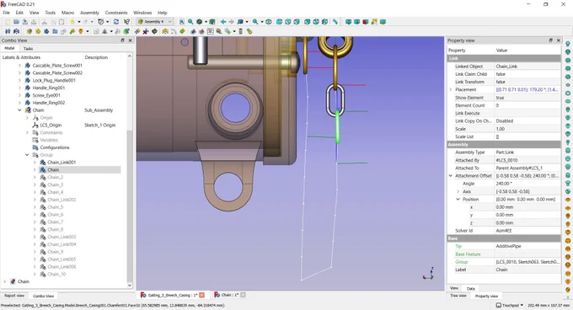This screenshot has height=310, width=573.
Task: Switch to the Tasks tab
Action: (28, 49)
